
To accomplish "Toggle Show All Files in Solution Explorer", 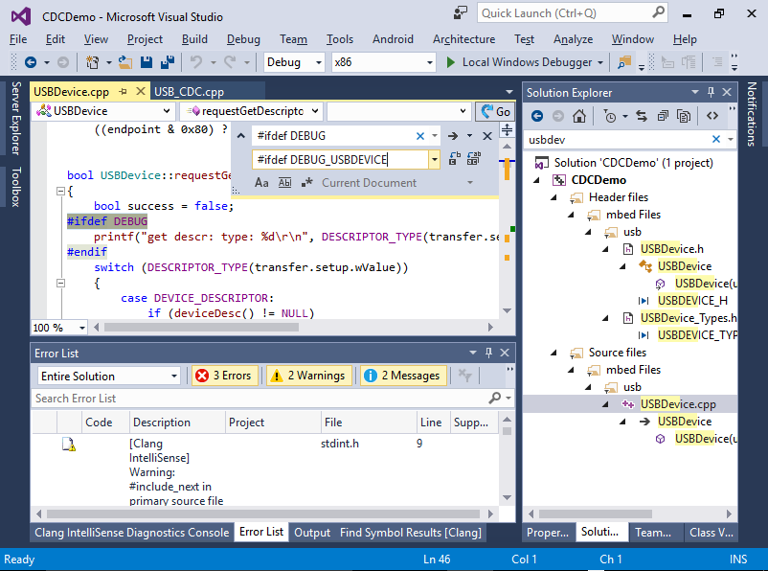I will tap(684, 116).
